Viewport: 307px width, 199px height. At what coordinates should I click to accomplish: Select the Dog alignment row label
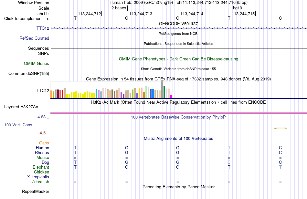click(46, 162)
